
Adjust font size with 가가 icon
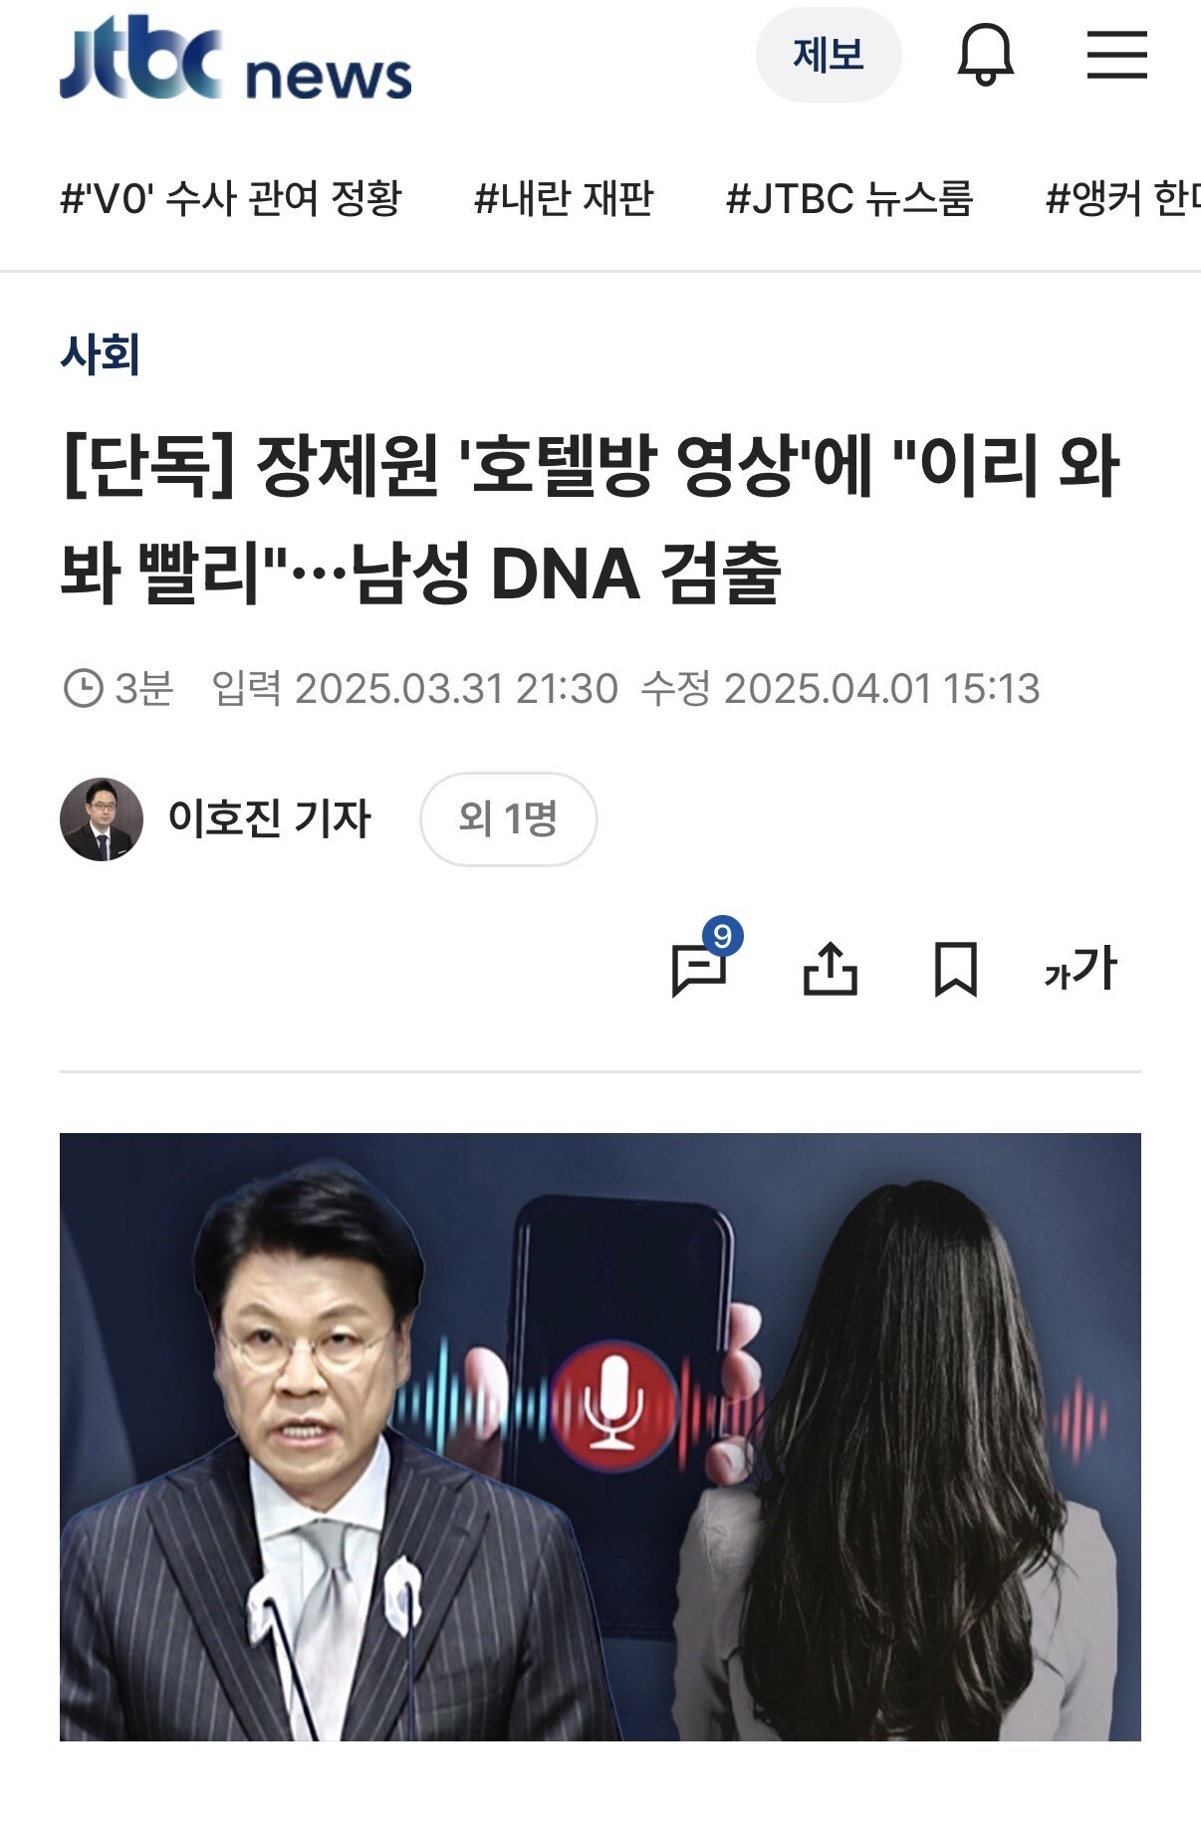[x=1081, y=968]
